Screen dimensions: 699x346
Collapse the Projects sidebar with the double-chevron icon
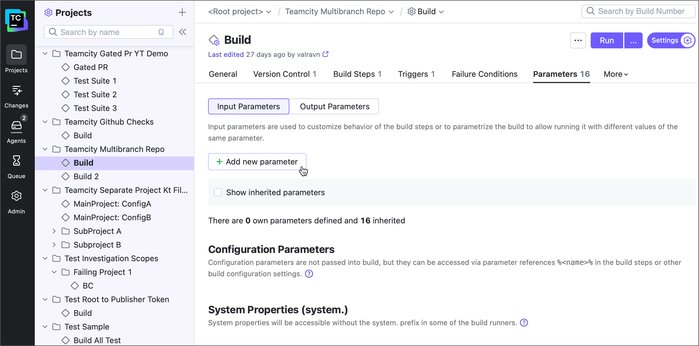[x=183, y=32]
